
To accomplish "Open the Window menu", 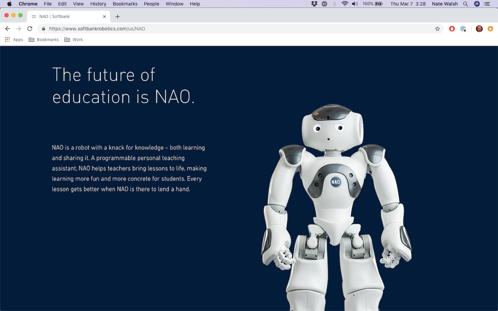I will click(x=174, y=4).
